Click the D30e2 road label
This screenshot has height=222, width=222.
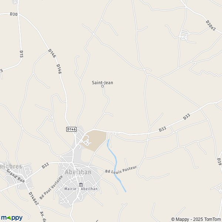click(211, 26)
